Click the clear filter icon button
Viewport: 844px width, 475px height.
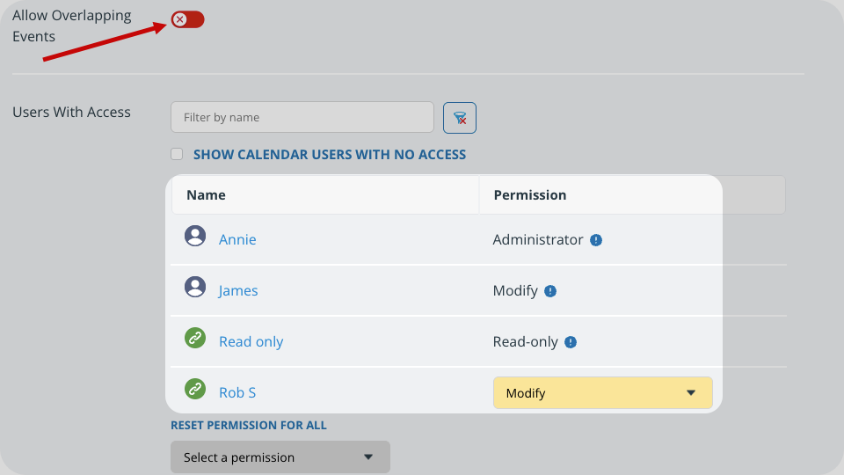[x=460, y=118]
